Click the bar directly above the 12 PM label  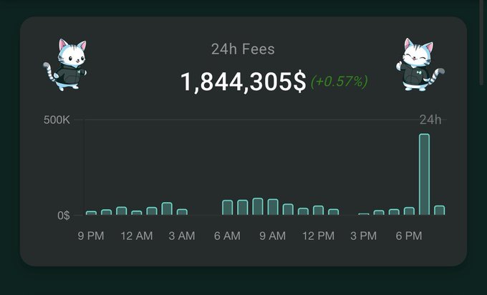(x=319, y=211)
